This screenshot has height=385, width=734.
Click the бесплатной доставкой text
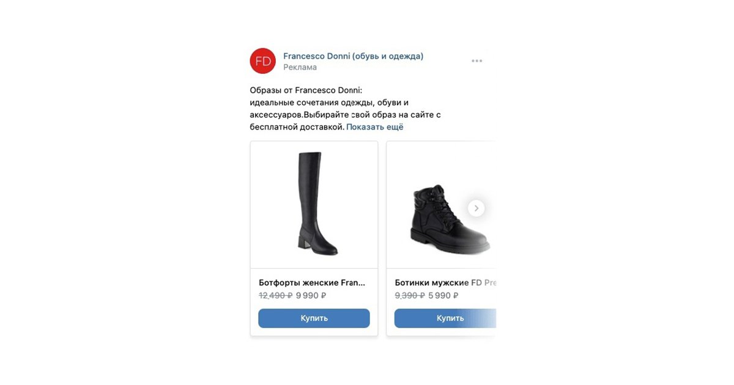tap(297, 127)
